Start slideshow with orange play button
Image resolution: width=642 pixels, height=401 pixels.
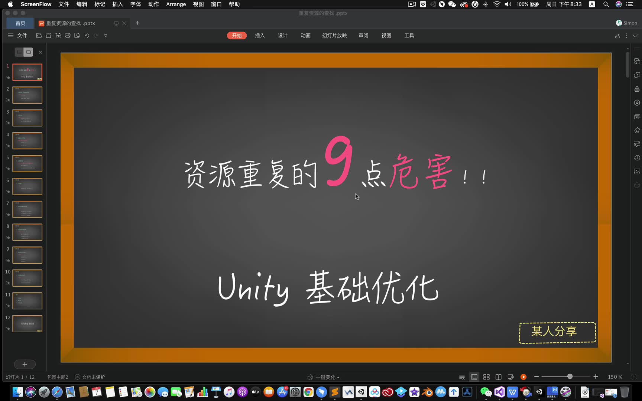click(523, 377)
